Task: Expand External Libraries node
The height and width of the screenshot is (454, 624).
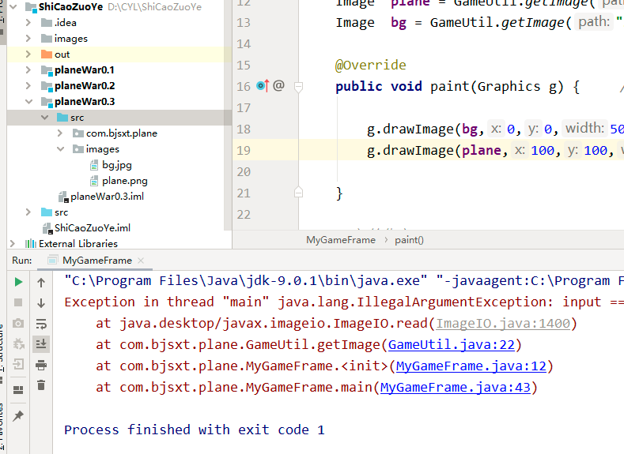Action: pos(13,243)
